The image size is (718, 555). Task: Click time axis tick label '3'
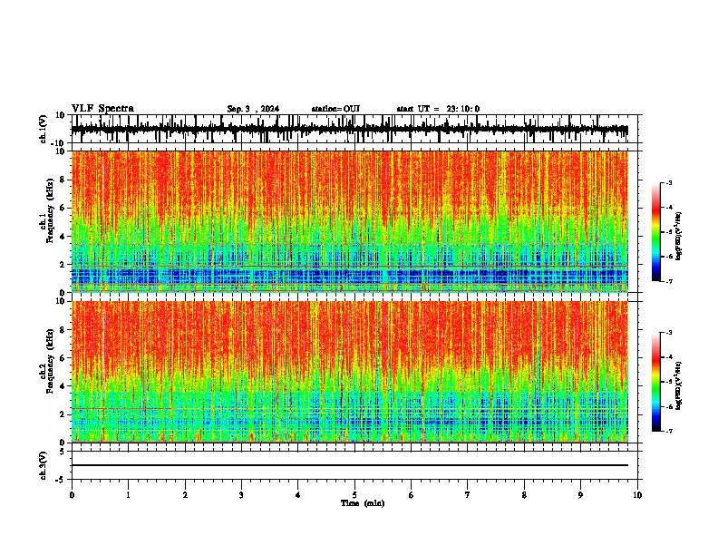[x=241, y=495]
